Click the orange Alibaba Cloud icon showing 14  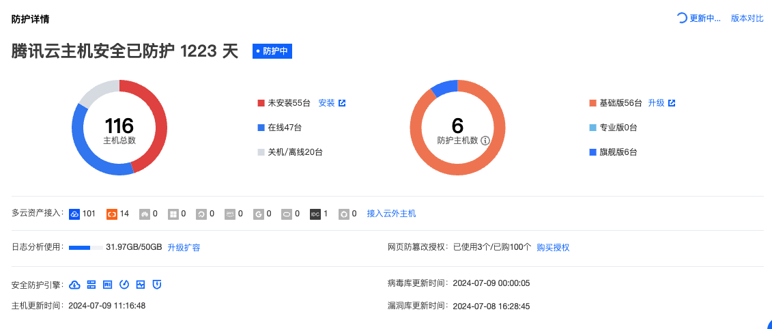coord(112,214)
